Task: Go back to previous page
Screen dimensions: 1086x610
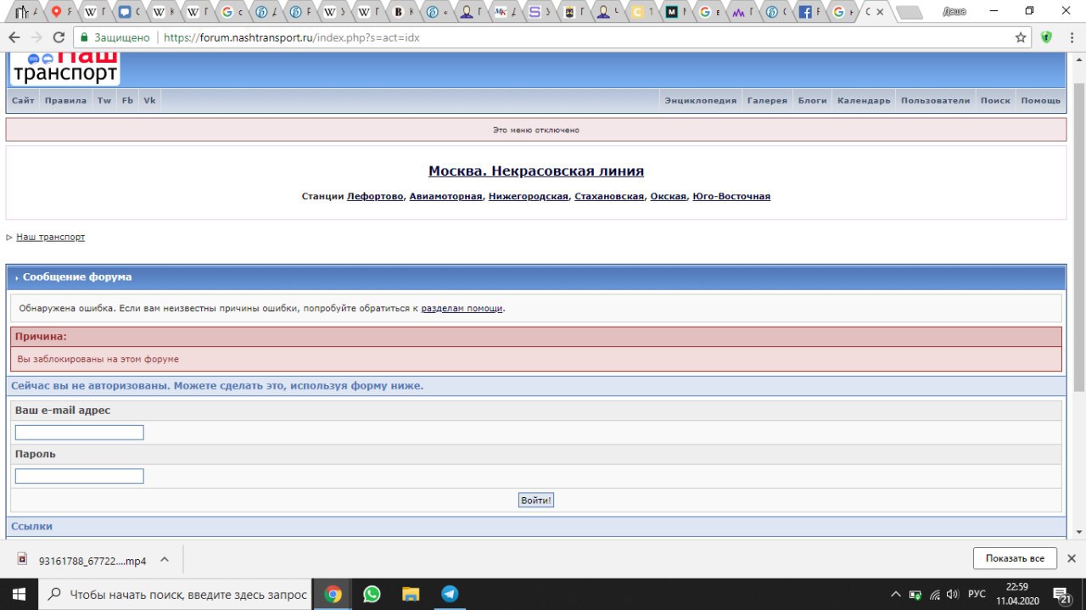Action: click(x=14, y=37)
